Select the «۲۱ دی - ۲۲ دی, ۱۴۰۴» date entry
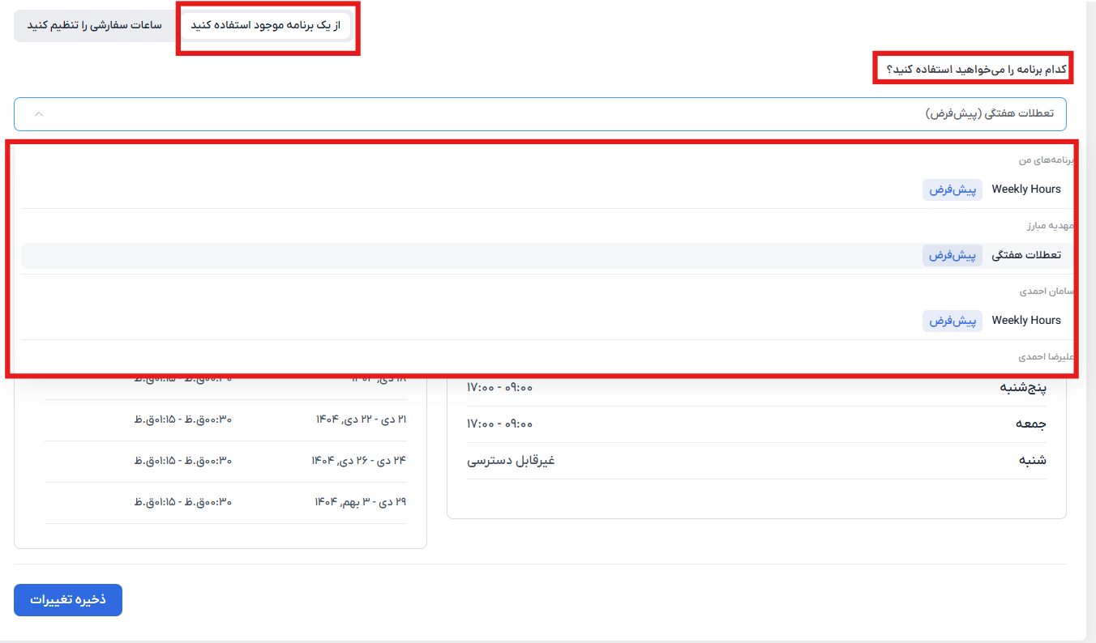 [x=361, y=419]
